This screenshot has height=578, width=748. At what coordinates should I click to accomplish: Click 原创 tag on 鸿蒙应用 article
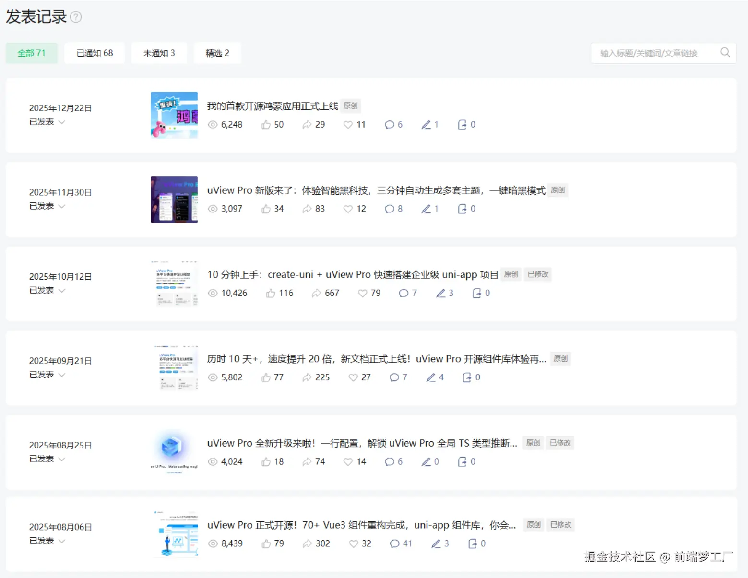[351, 106]
